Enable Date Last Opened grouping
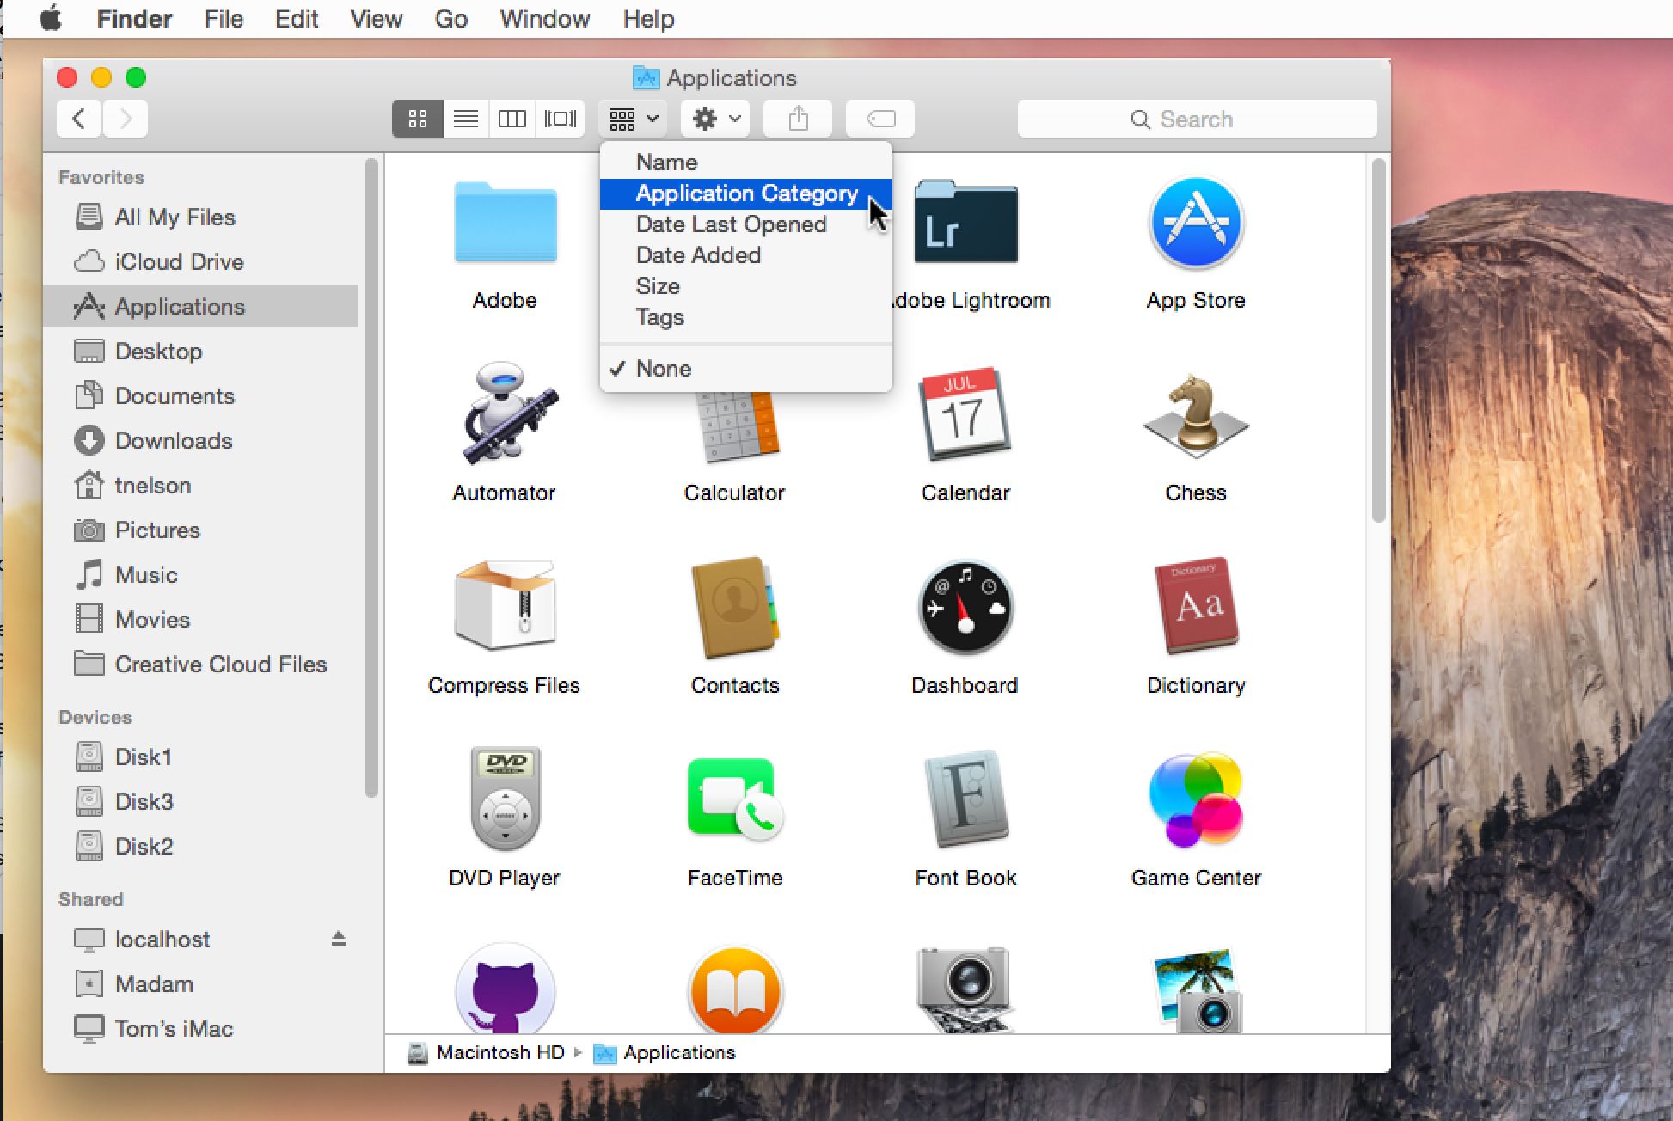 click(731, 224)
